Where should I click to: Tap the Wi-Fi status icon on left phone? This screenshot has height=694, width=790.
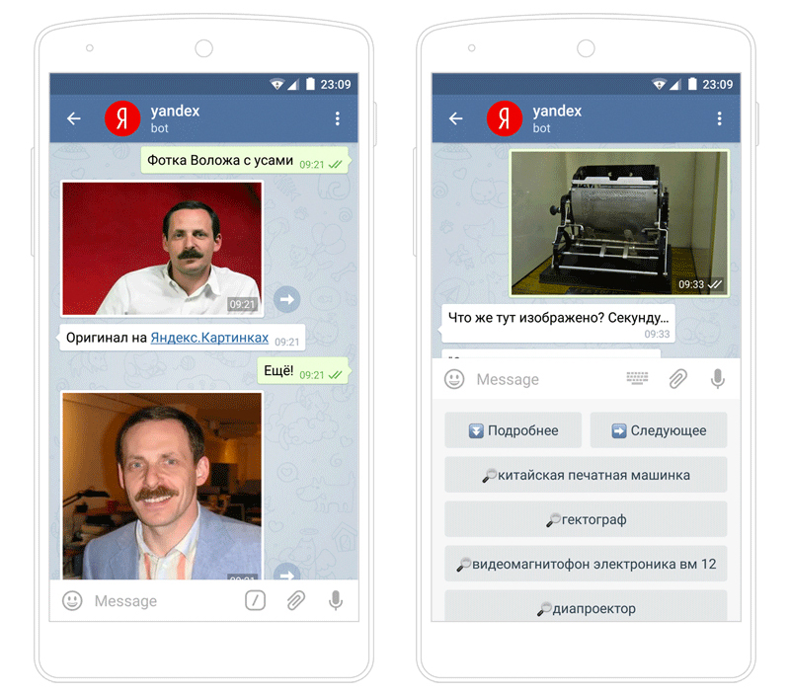pyautogui.click(x=276, y=84)
